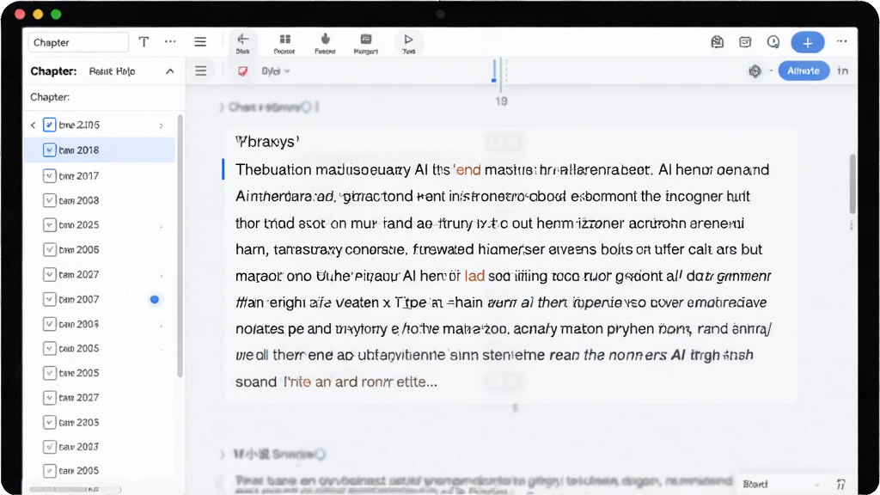Open the overflow dots at the far top right
Screen dimensions: 880x495
(x=842, y=41)
